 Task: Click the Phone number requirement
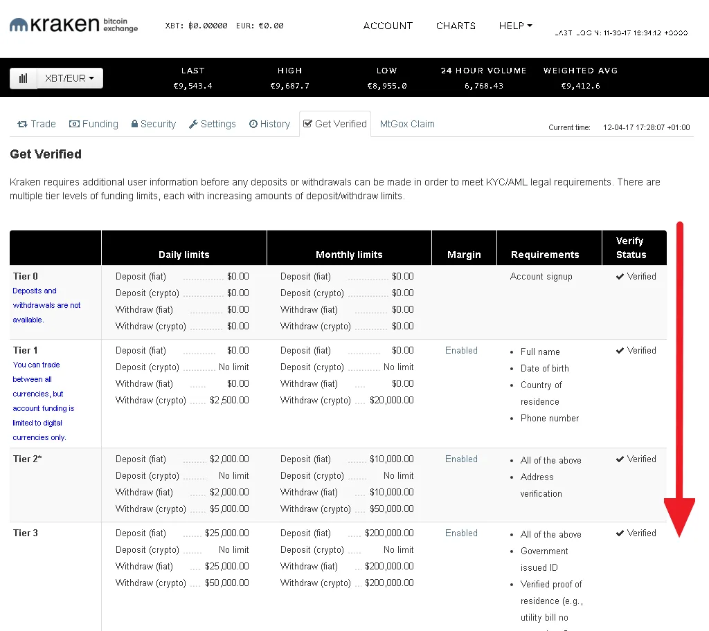tap(550, 418)
